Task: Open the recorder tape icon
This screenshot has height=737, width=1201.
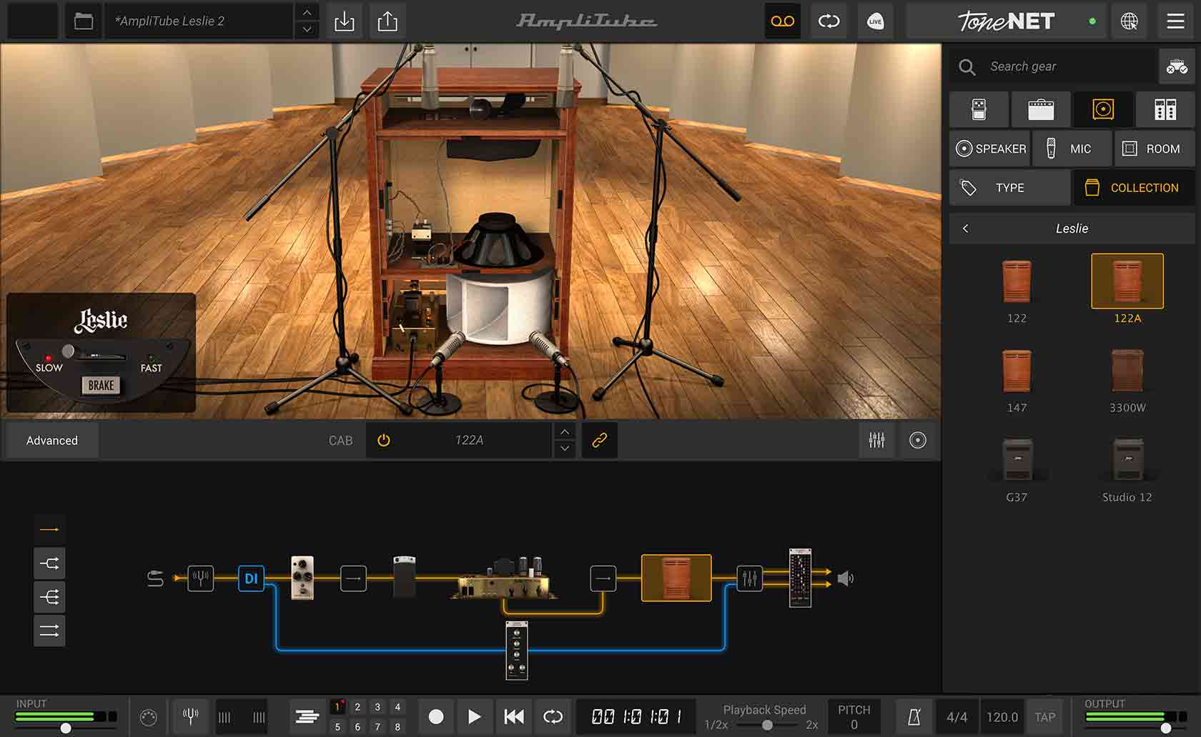Action: [x=782, y=21]
